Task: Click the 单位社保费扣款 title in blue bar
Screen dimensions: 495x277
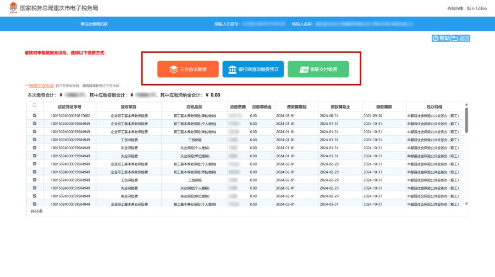Action: (x=94, y=24)
